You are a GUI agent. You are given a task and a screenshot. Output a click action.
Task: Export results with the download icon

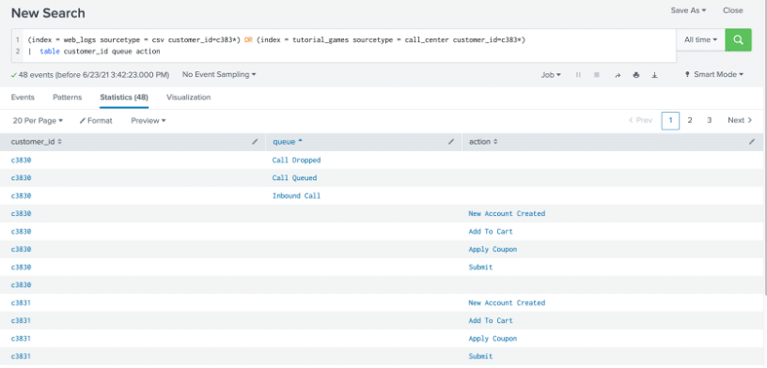[x=654, y=75]
